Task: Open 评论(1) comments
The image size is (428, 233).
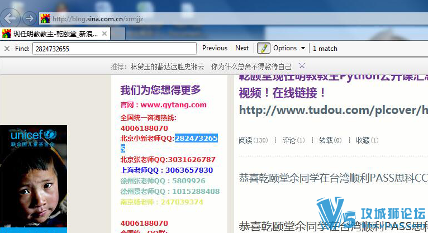Action: coord(293,140)
